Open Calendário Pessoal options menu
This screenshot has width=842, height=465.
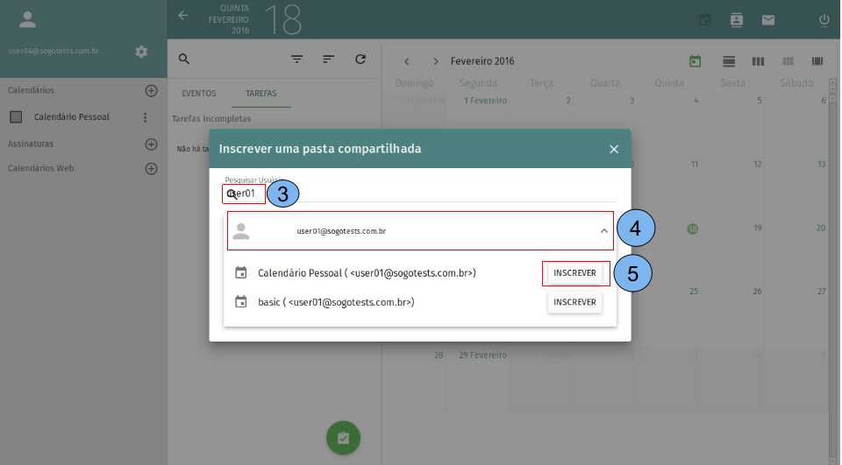pyautogui.click(x=145, y=116)
